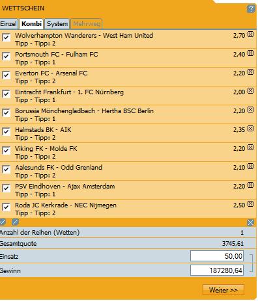Click 'Everton FC - Arsenal FC' match text
The width and height of the screenshot is (258, 301).
pyautogui.click(x=51, y=73)
